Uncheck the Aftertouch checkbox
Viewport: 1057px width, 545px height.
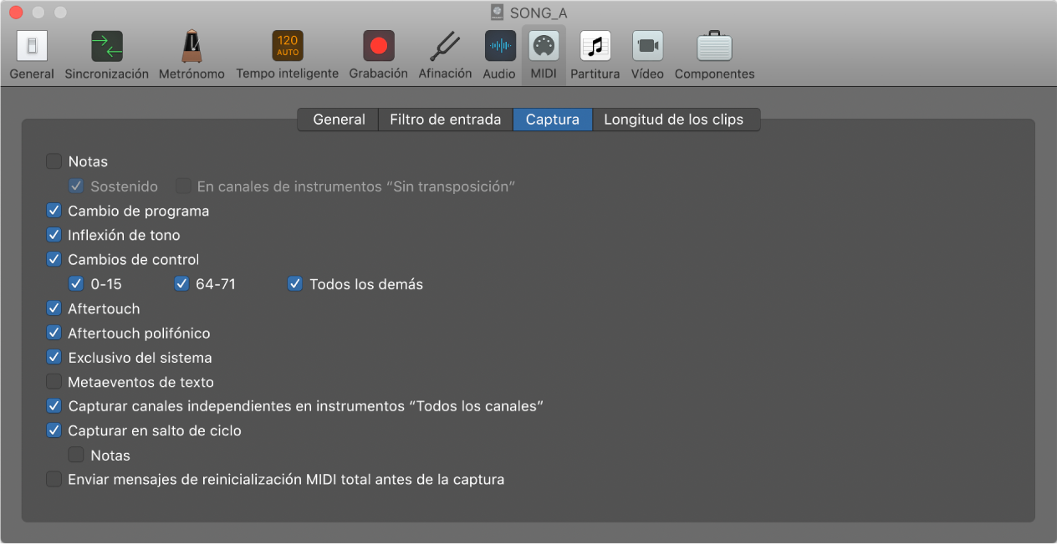click(54, 308)
